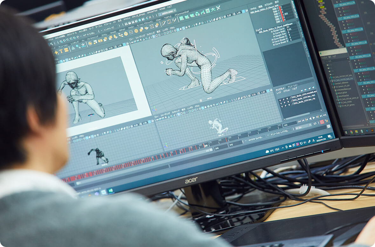The image size is (375, 247).
Task: Open the Excel icon in the taskbar
Action: click(110, 191)
